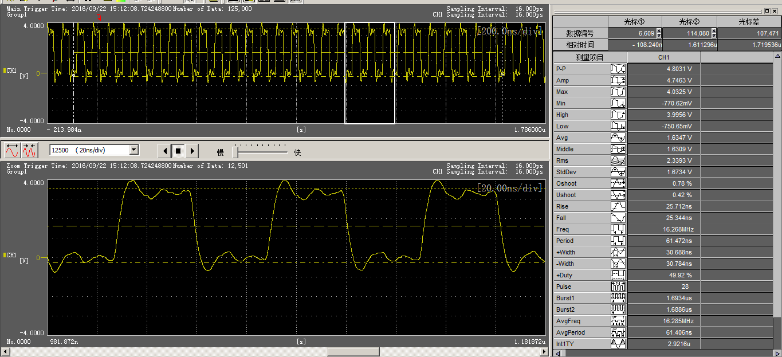Click the Rise time measurement icon

pos(618,206)
